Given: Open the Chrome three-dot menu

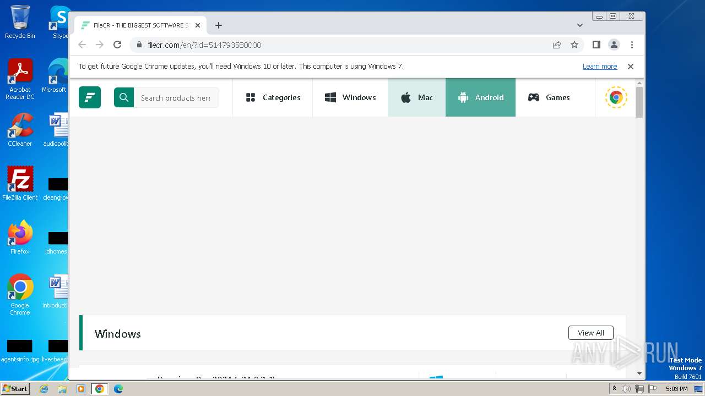Looking at the screenshot, I should coord(632,45).
